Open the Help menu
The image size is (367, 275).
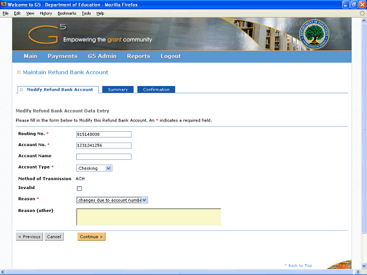[100, 14]
